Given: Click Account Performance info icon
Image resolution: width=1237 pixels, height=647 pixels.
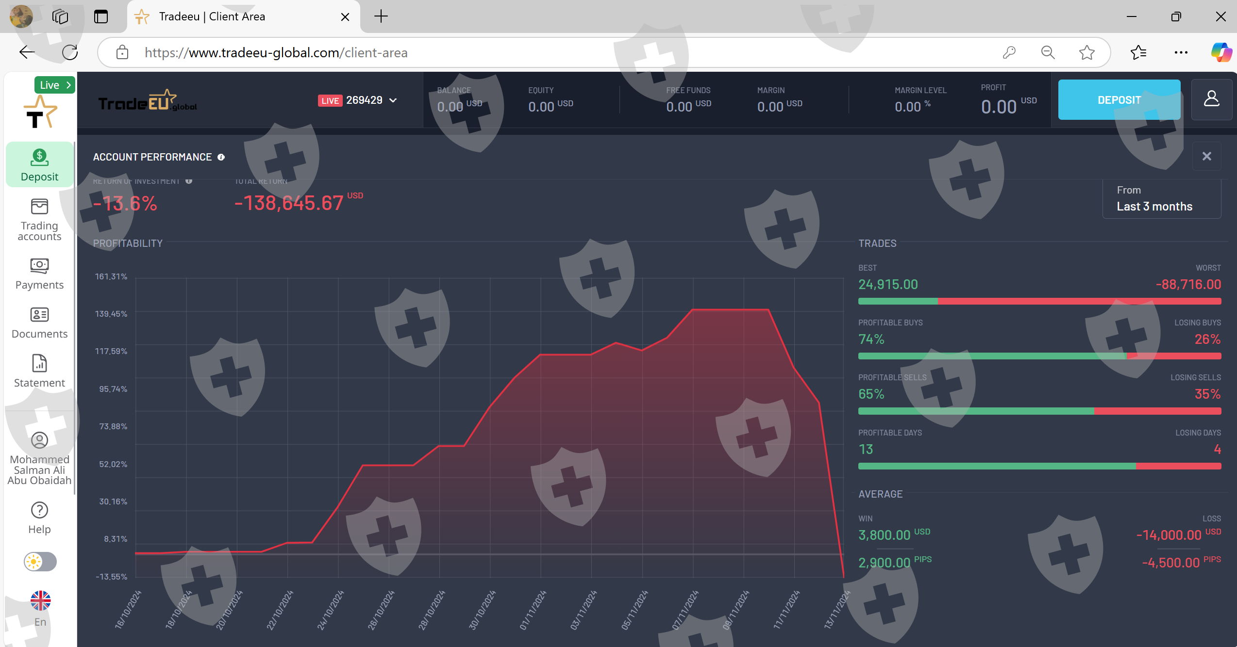Looking at the screenshot, I should point(221,157).
